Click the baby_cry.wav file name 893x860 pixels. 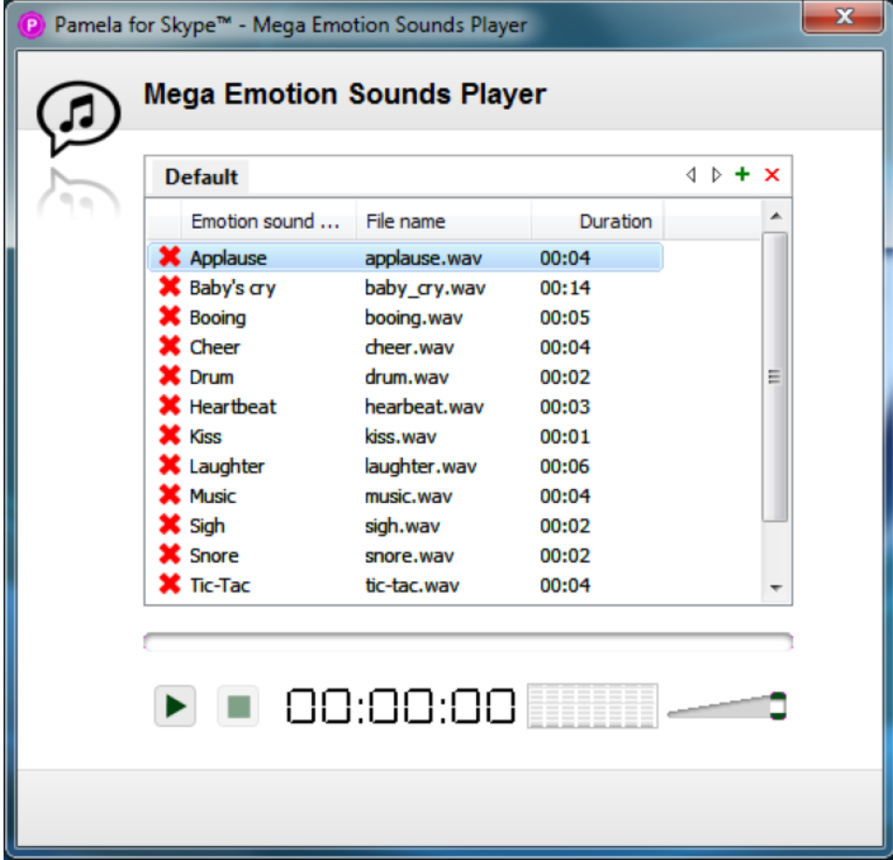coord(425,288)
